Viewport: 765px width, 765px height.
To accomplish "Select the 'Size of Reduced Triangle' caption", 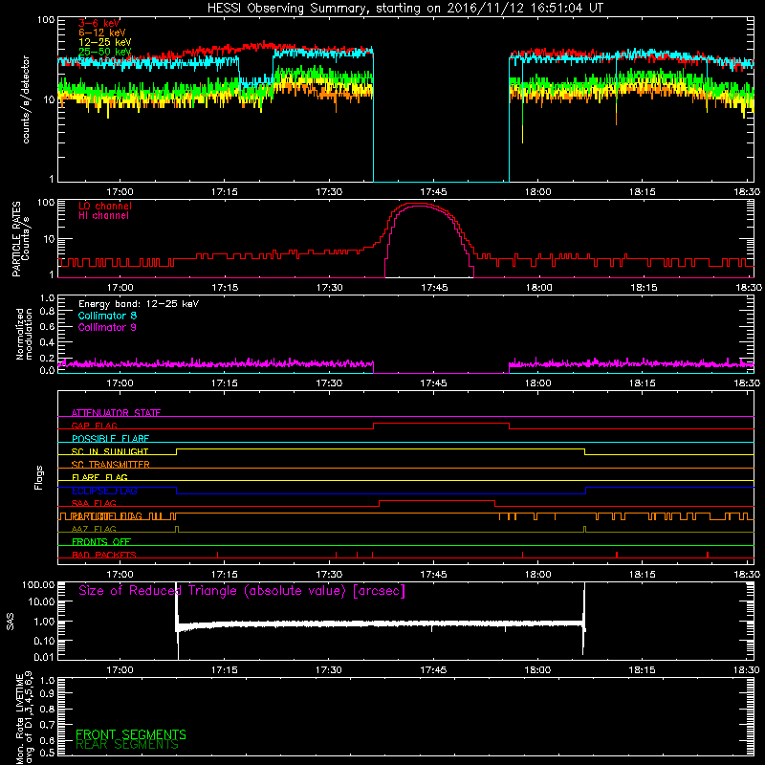I will click(x=242, y=591).
